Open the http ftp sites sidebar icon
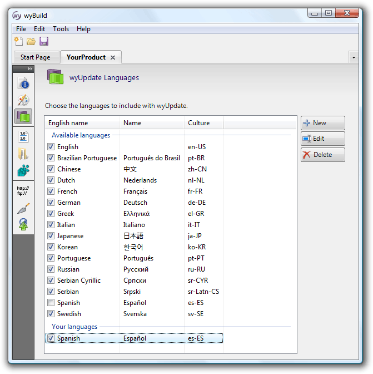 click(23, 191)
